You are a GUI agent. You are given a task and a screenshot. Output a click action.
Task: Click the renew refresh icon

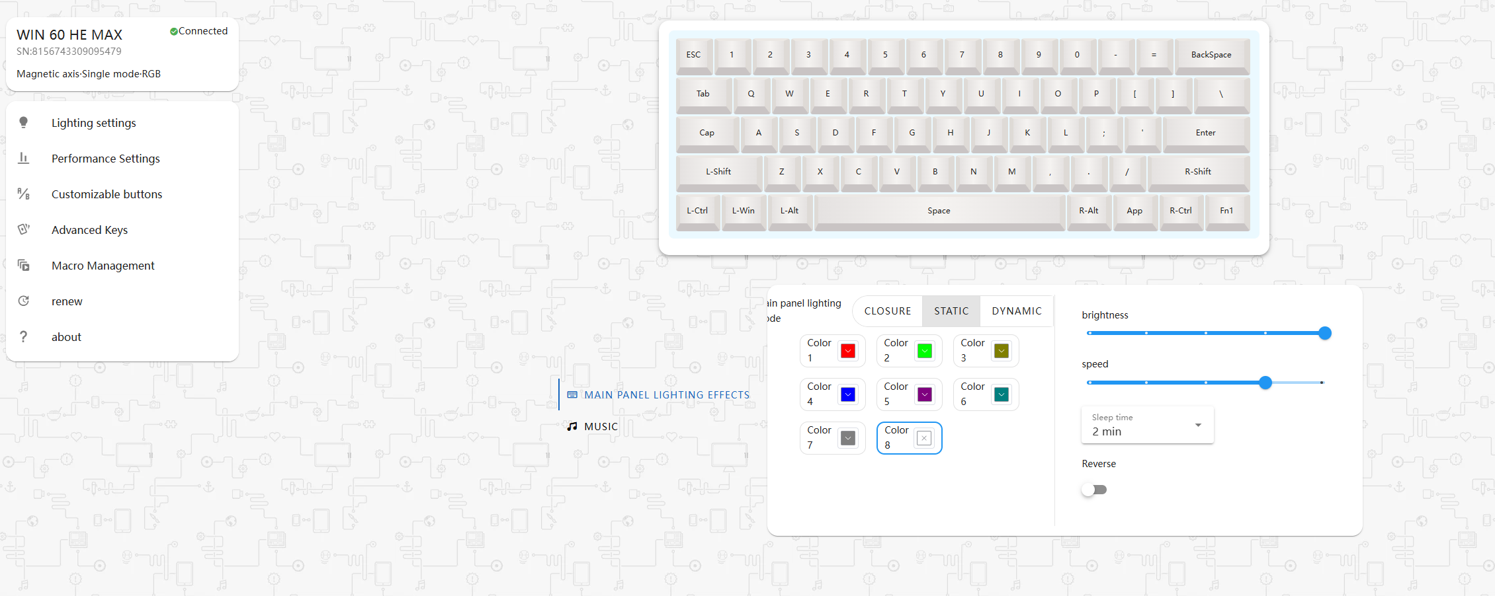click(x=24, y=301)
